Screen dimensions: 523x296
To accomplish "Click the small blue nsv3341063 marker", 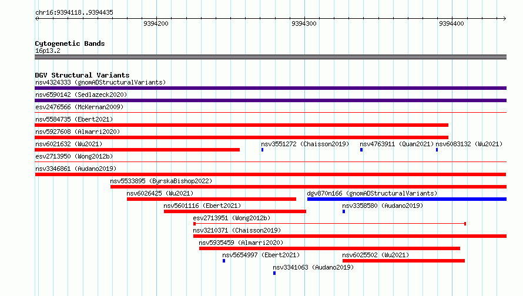I will [x=274, y=273].
